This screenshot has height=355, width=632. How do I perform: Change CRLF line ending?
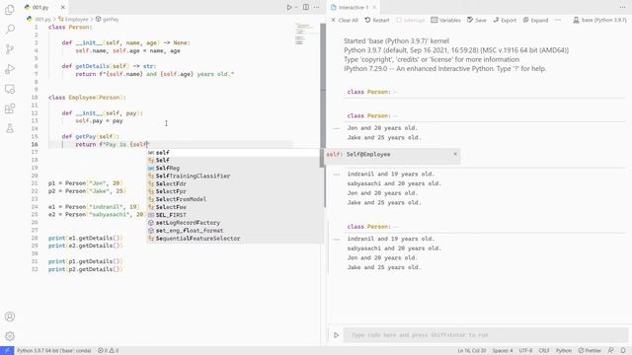coord(544,351)
